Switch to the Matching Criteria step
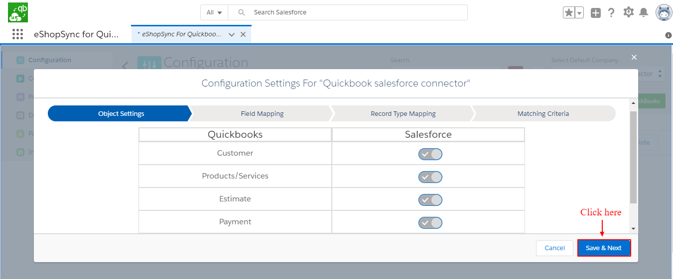The height and width of the screenshot is (279, 673). (x=543, y=113)
